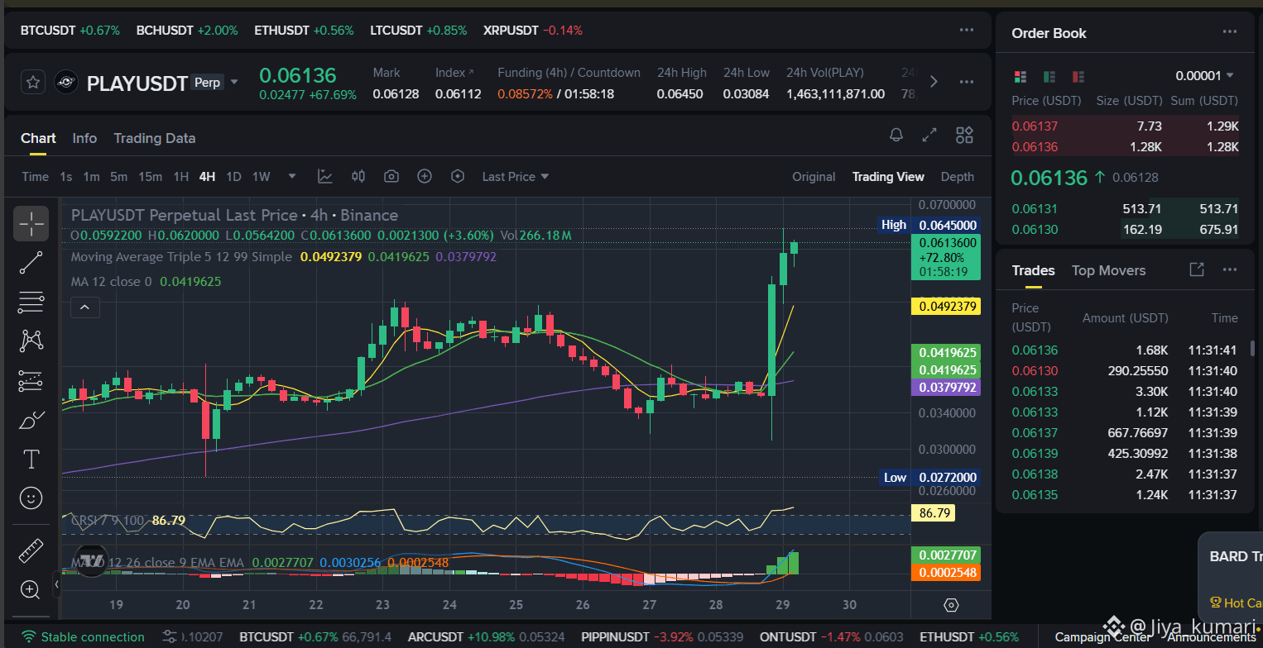Set chart interval to 15m
Viewport: 1263px width, 648px height.
click(150, 177)
